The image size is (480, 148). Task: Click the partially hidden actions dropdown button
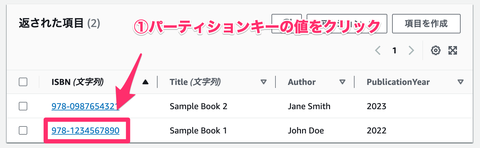tap(347, 24)
